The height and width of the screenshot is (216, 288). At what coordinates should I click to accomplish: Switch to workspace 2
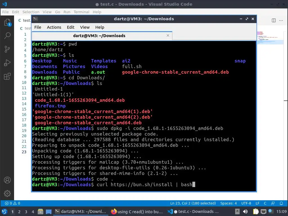click(x=19, y=212)
